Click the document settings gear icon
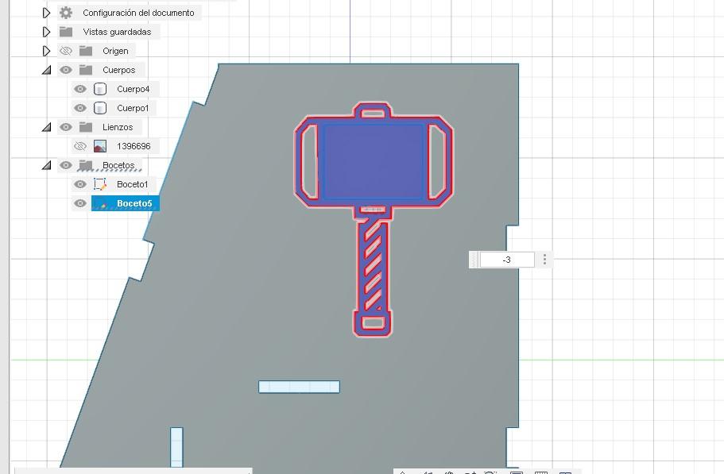724x474 pixels. tap(66, 13)
